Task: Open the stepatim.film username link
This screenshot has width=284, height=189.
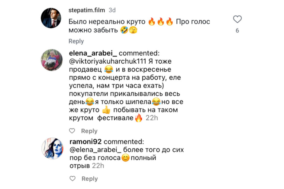Action: pyautogui.click(x=87, y=10)
